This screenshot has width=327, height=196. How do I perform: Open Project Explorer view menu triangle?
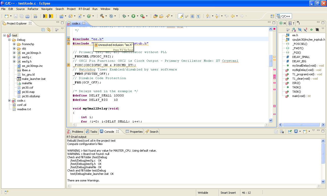pos(62,29)
